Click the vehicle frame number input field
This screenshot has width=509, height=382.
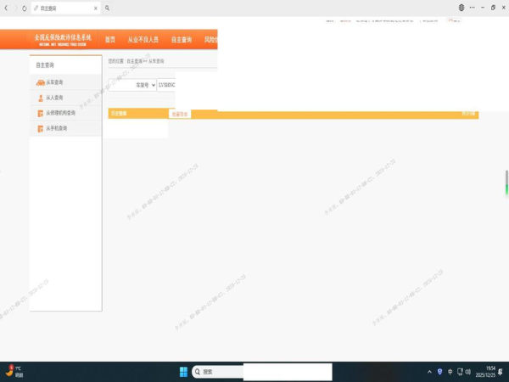[166, 86]
